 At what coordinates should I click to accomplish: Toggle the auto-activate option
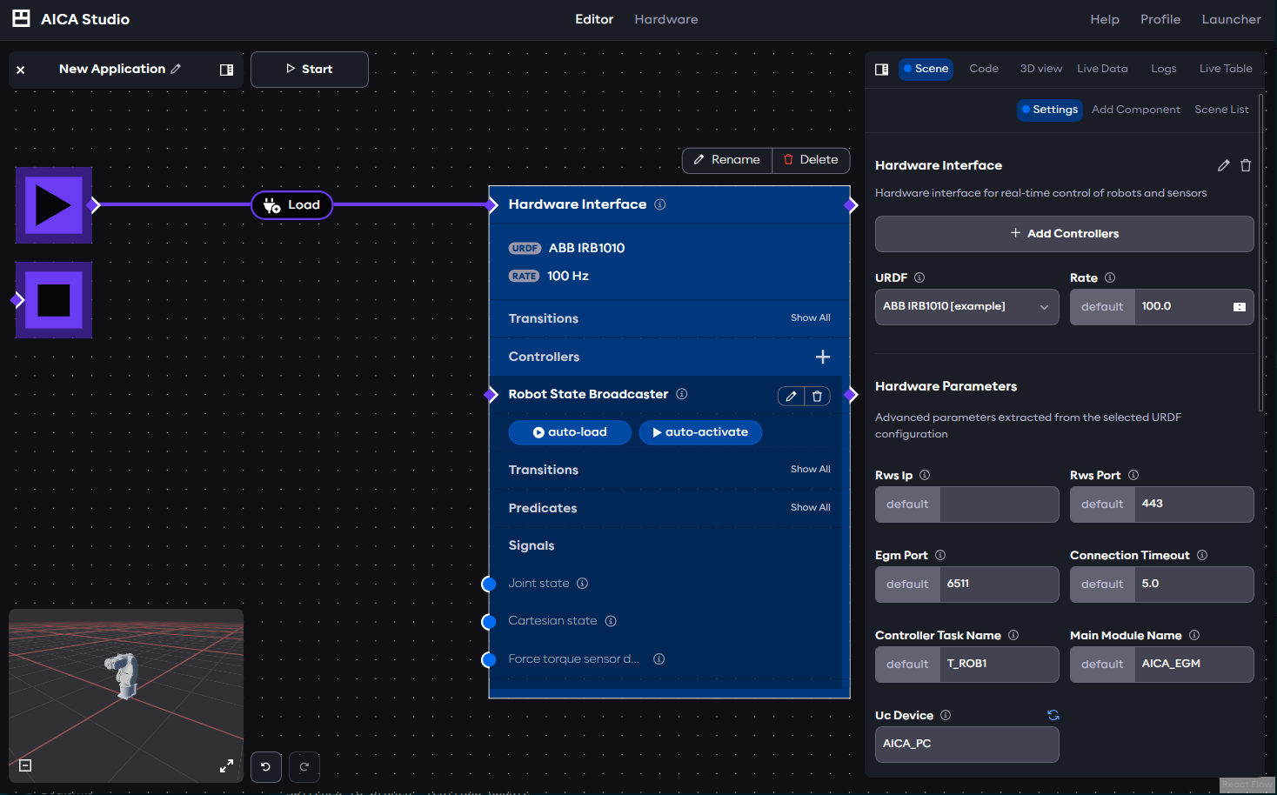pos(700,432)
